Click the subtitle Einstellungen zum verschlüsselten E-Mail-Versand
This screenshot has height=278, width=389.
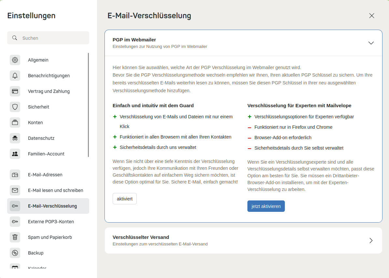[160, 244]
